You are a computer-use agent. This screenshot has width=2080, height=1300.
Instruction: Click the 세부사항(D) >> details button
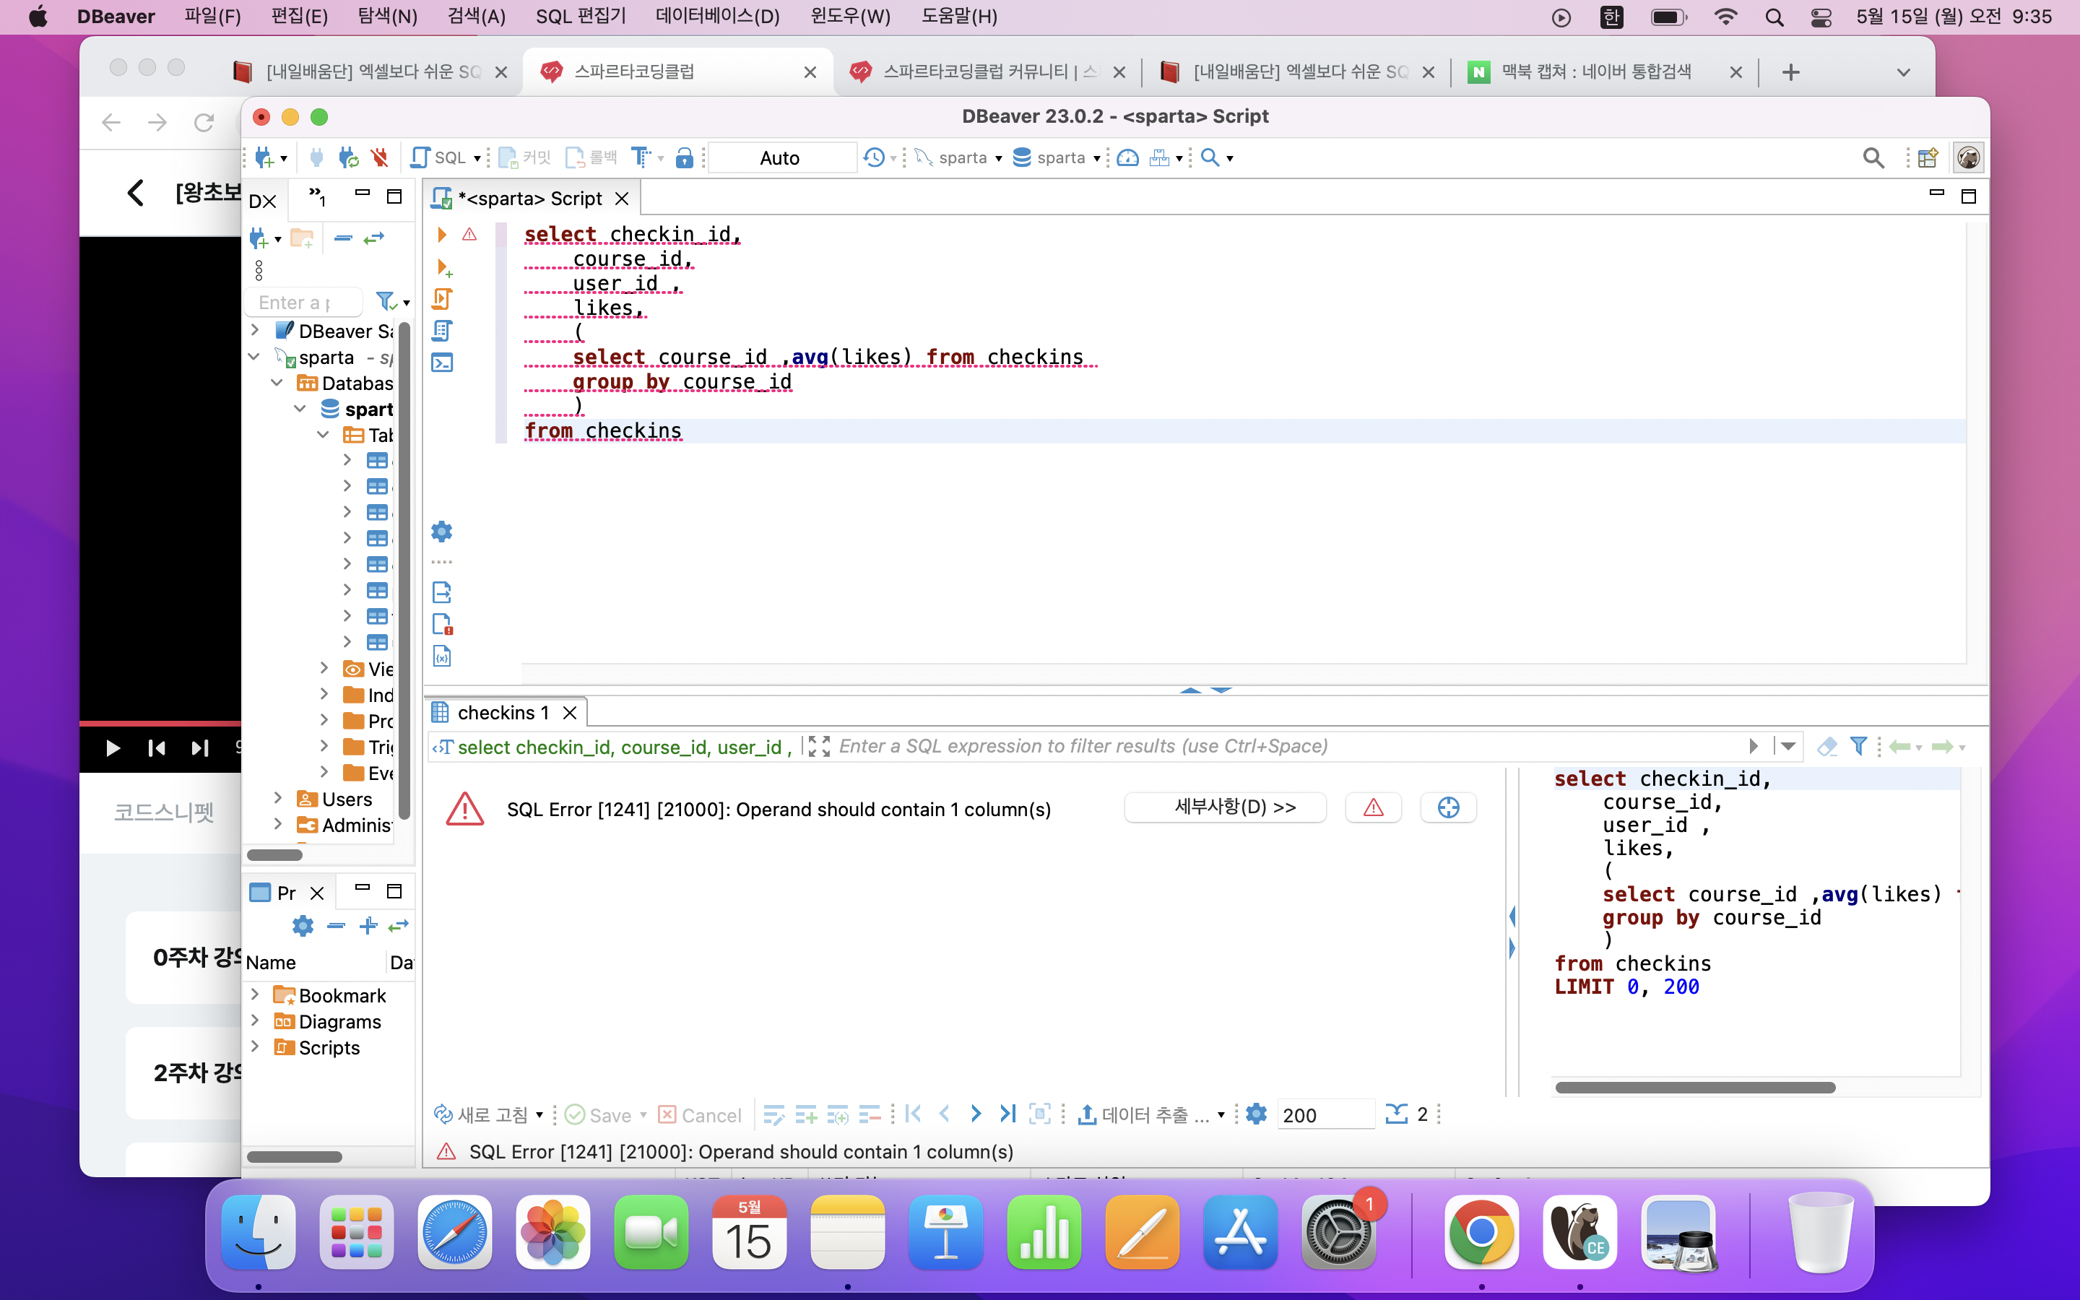(1225, 807)
